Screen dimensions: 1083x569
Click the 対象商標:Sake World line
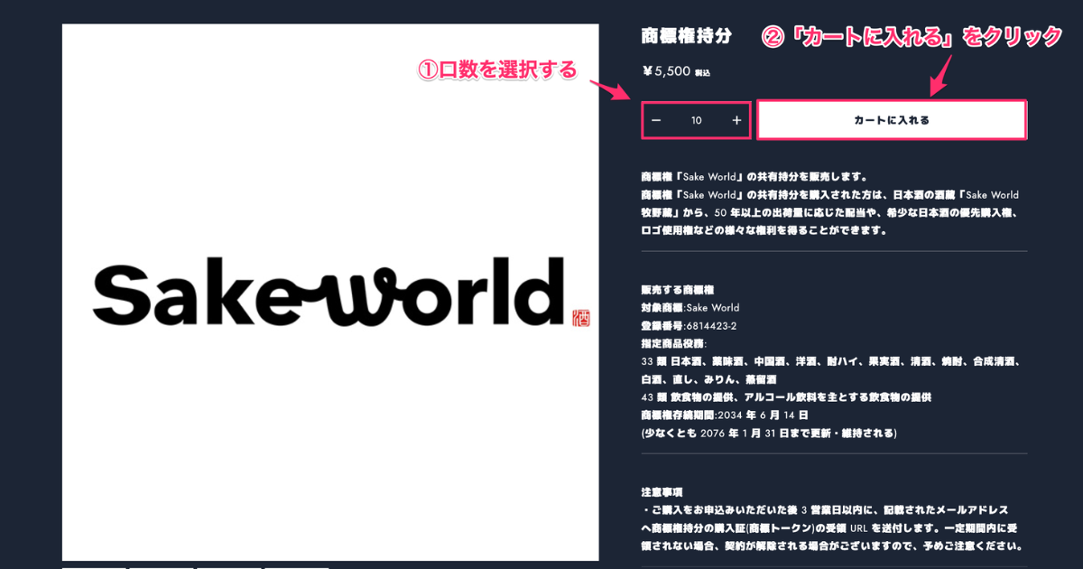pos(690,307)
